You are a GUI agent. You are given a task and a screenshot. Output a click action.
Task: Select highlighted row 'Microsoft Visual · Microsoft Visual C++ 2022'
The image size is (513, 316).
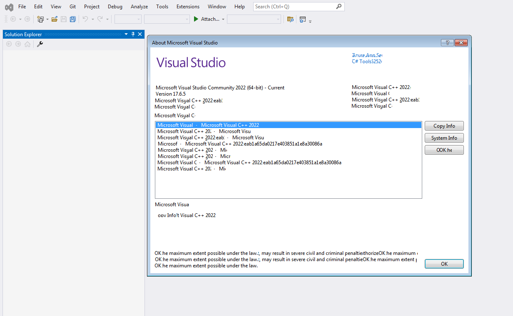point(289,125)
